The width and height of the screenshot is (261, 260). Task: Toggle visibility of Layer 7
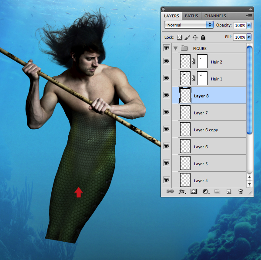tap(166, 112)
